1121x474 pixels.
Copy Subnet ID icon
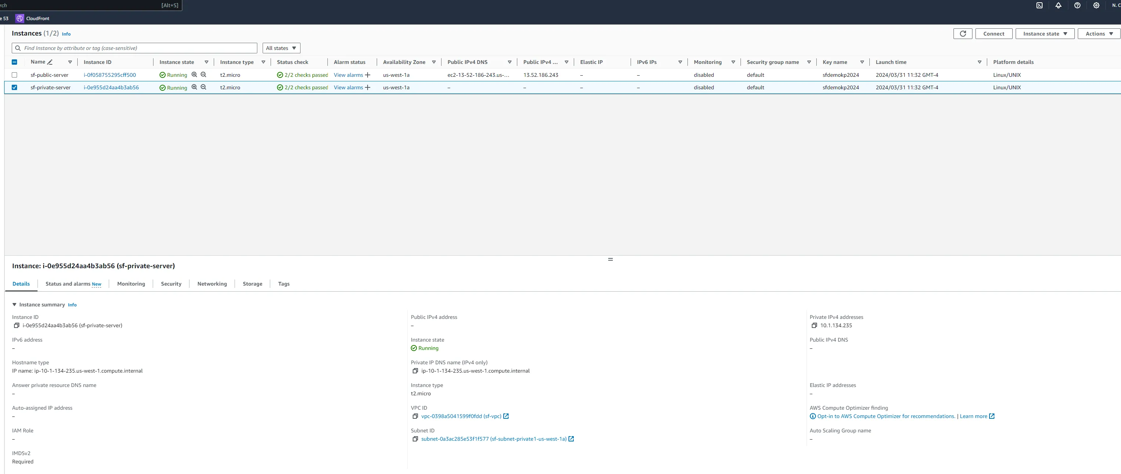coord(415,439)
